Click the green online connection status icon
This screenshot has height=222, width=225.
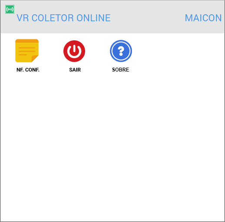(10, 10)
